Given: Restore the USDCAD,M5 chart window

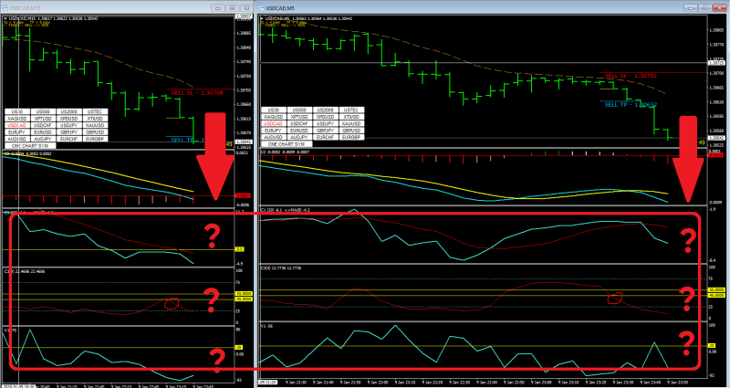Looking at the screenshot, I should pos(704,7).
